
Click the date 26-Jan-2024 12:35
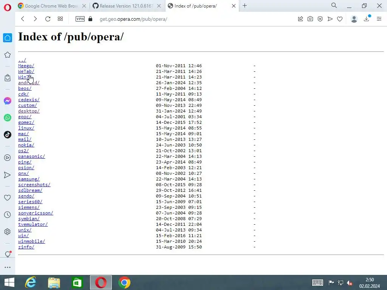[x=179, y=83]
